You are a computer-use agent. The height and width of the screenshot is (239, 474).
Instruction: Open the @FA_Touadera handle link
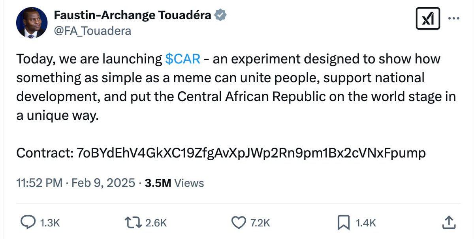click(92, 31)
